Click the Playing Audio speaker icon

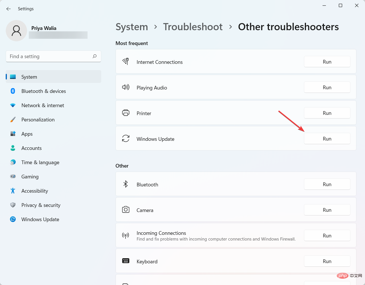(x=126, y=87)
